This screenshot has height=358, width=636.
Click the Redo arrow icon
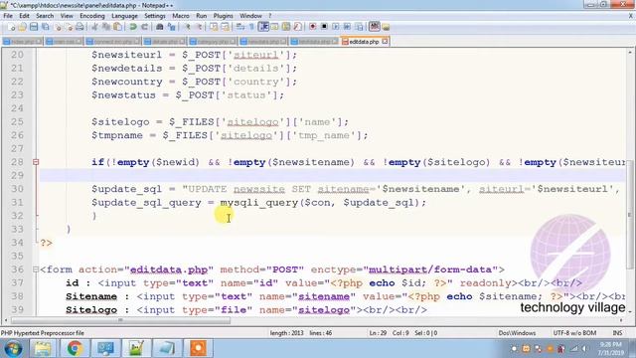pos(144,27)
